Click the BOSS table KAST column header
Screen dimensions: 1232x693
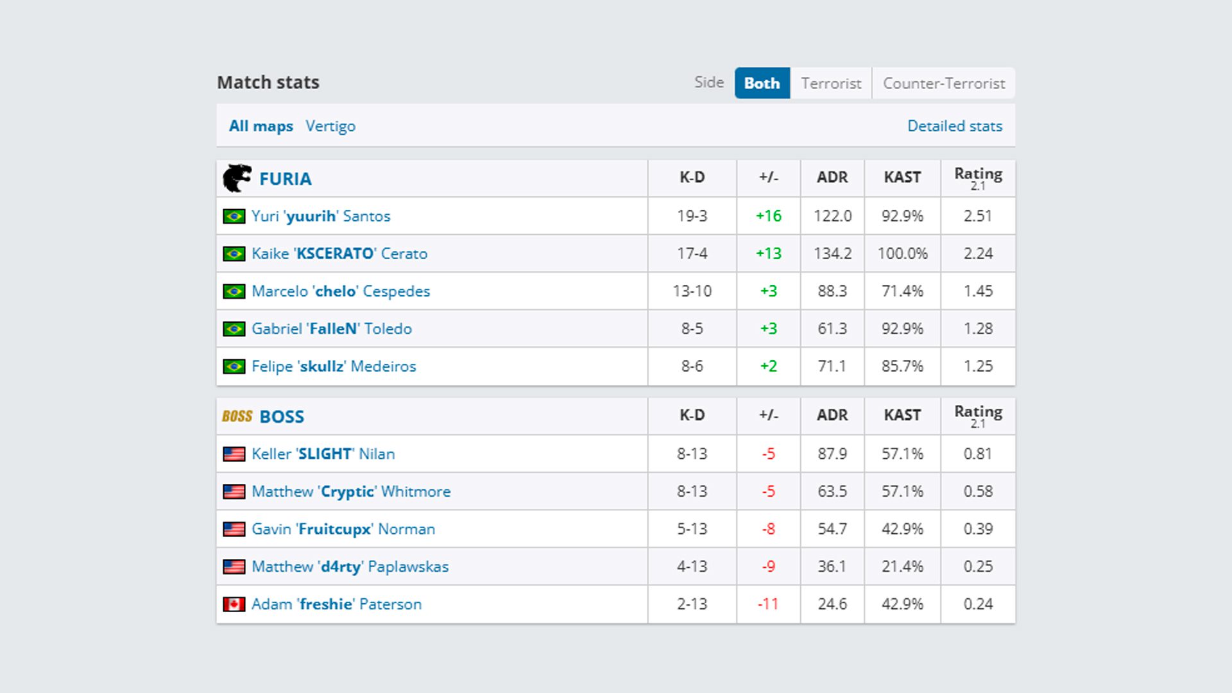coord(902,415)
